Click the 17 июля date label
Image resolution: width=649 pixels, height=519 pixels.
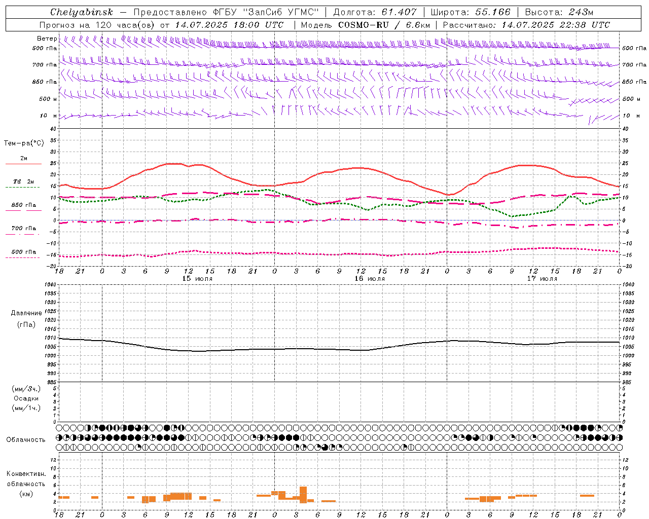542,279
